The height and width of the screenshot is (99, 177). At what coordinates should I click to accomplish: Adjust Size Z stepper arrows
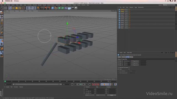point(130,65)
